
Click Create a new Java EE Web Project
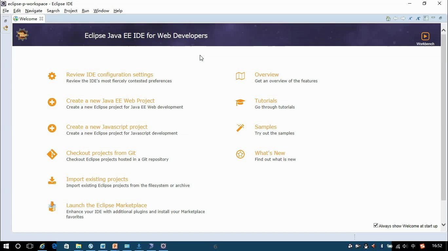click(110, 101)
